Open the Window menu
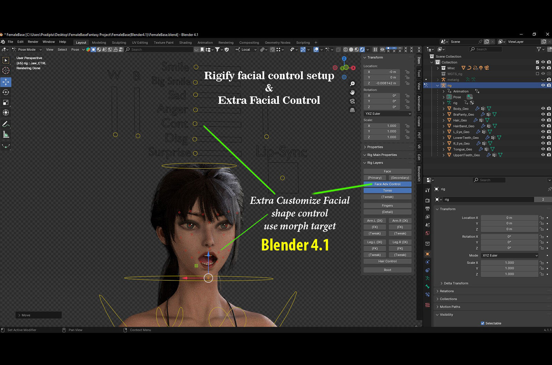The image size is (552, 365). 49,42
